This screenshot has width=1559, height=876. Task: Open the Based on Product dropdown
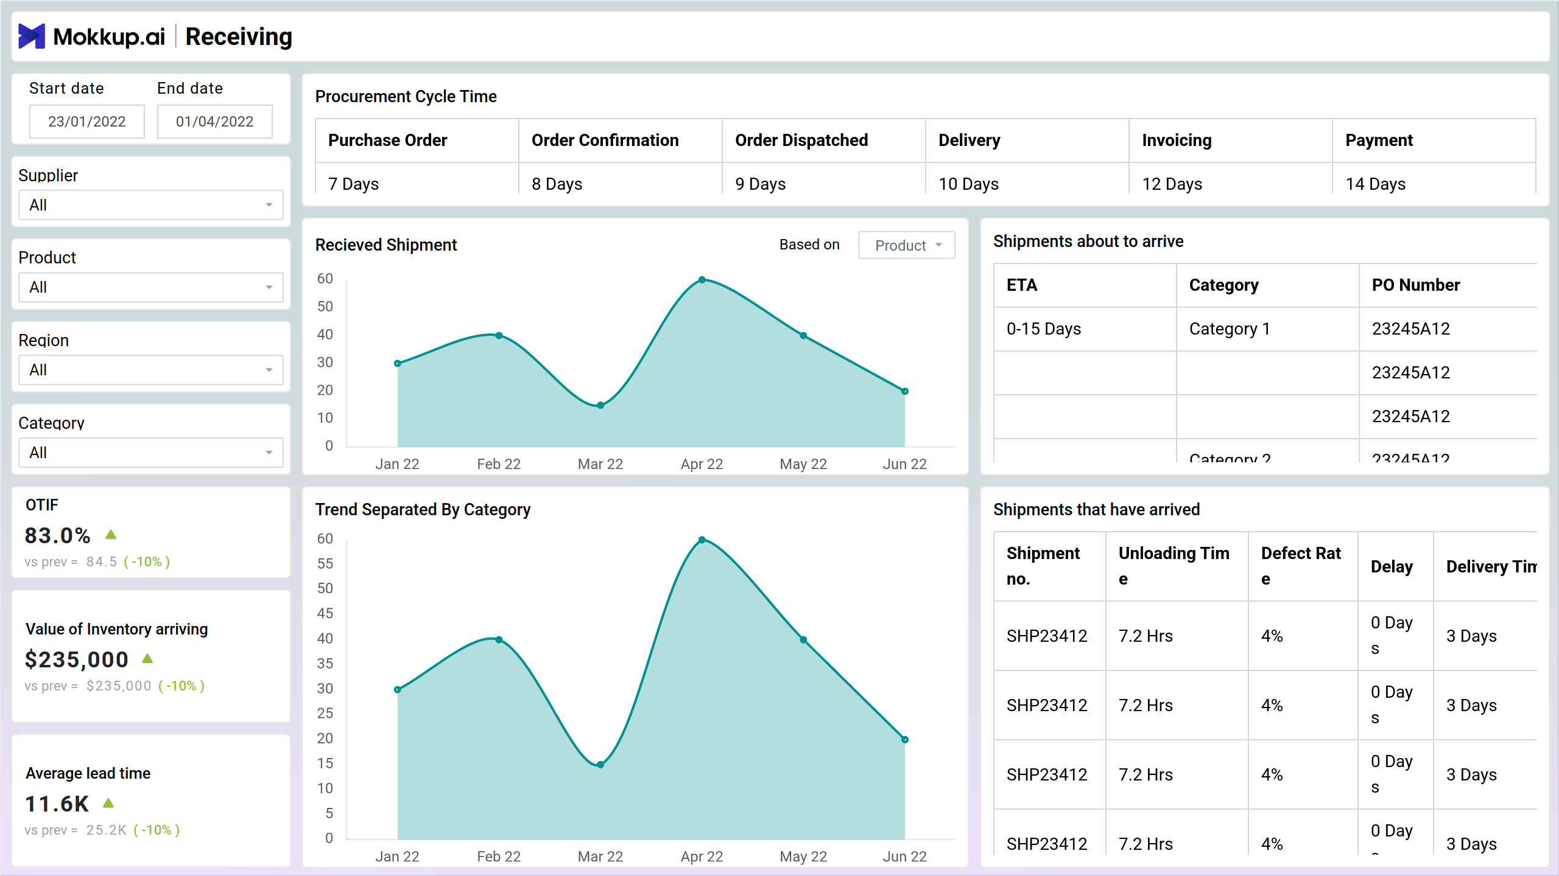coord(907,245)
